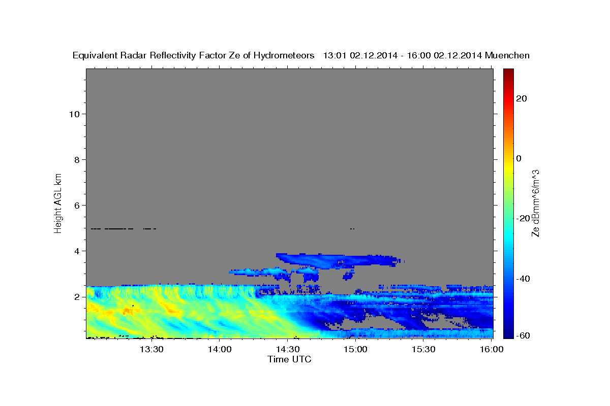Click the yellow zone of the colorbar

click(x=508, y=167)
